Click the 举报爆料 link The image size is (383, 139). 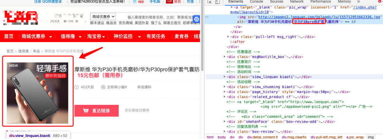[x=144, y=87]
